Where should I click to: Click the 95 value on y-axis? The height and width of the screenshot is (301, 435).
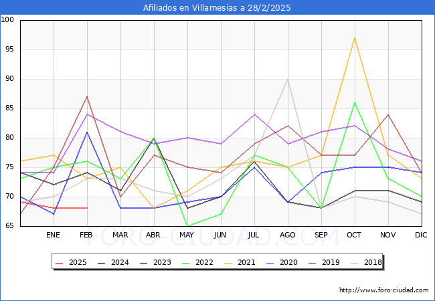pyautogui.click(x=9, y=49)
